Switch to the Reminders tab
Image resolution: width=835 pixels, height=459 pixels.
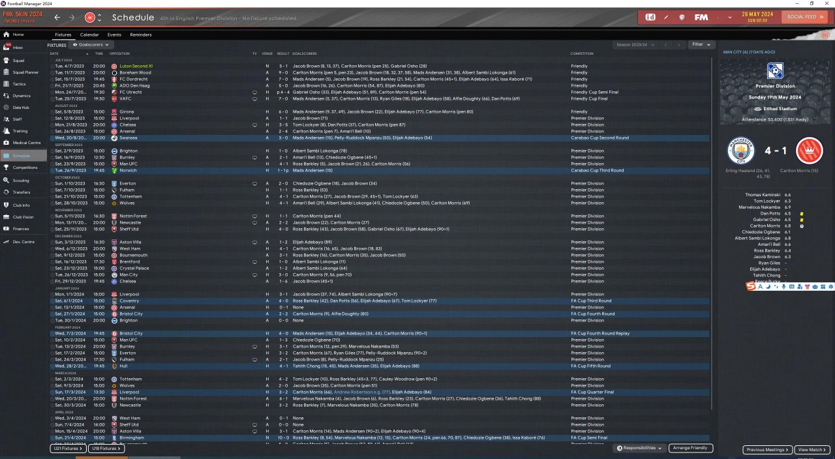[141, 35]
